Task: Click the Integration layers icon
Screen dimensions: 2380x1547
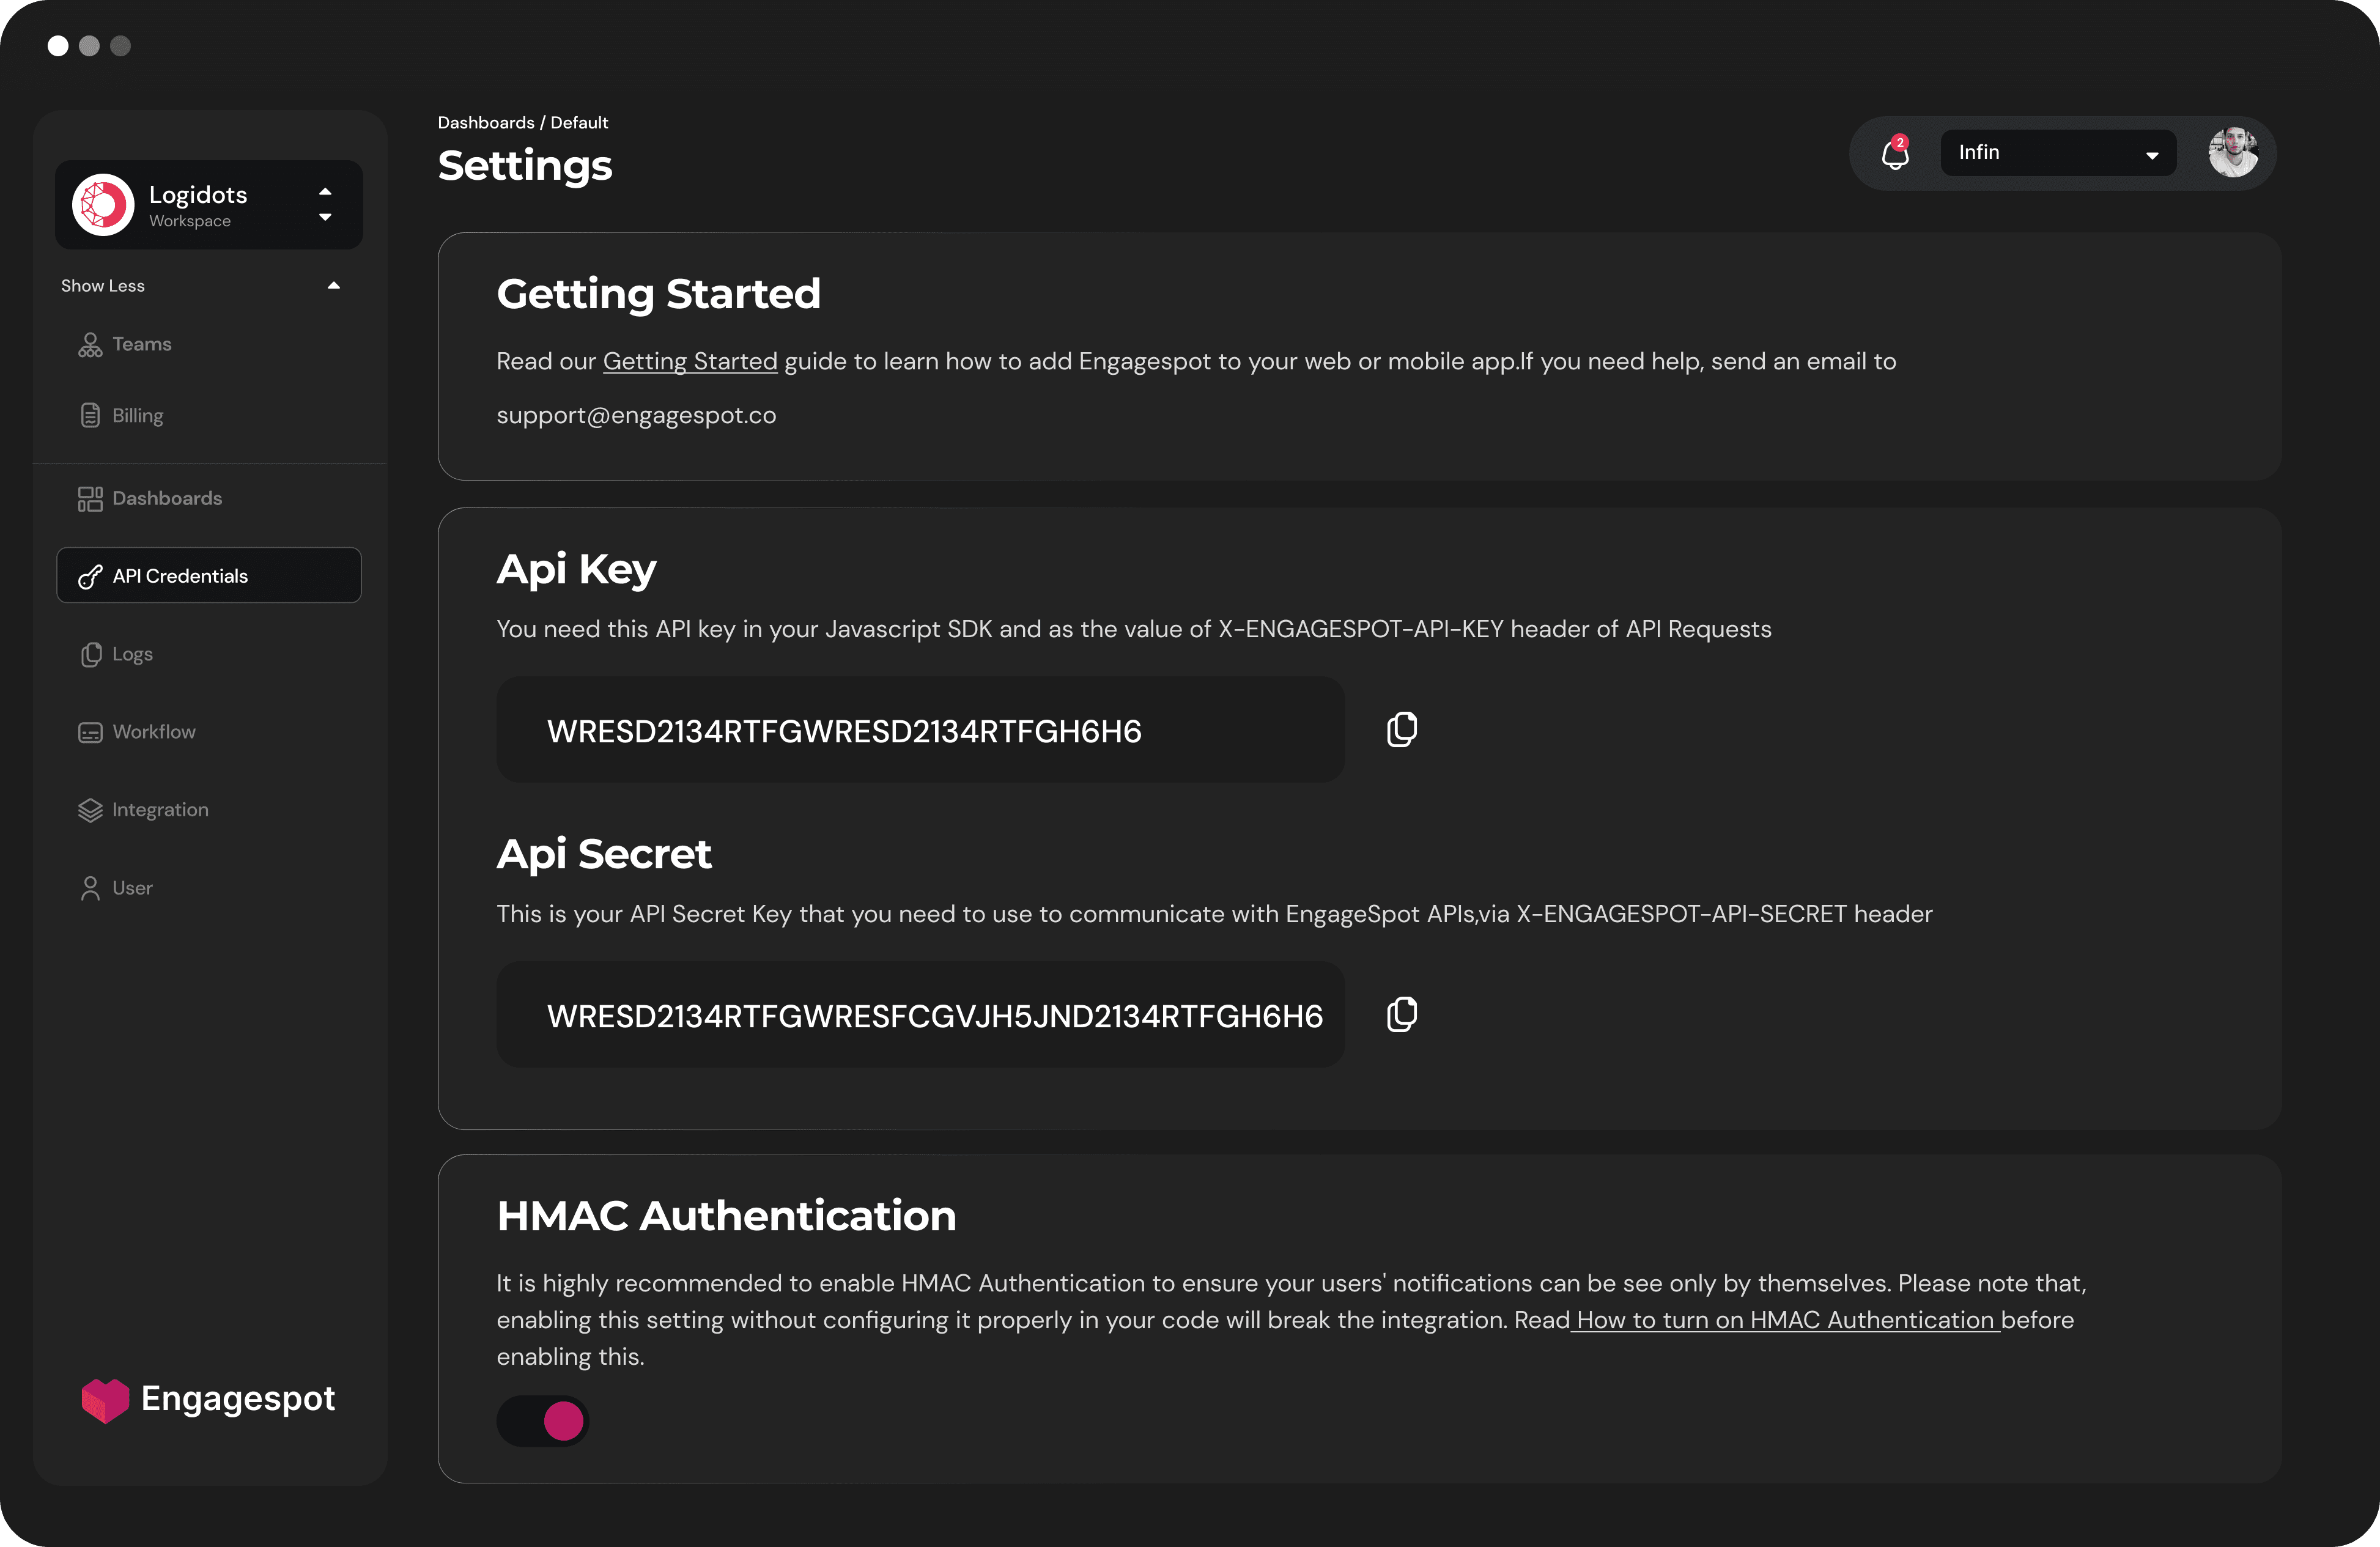Action: [x=90, y=810]
